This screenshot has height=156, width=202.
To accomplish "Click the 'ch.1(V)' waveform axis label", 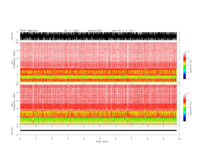I will [12, 36].
